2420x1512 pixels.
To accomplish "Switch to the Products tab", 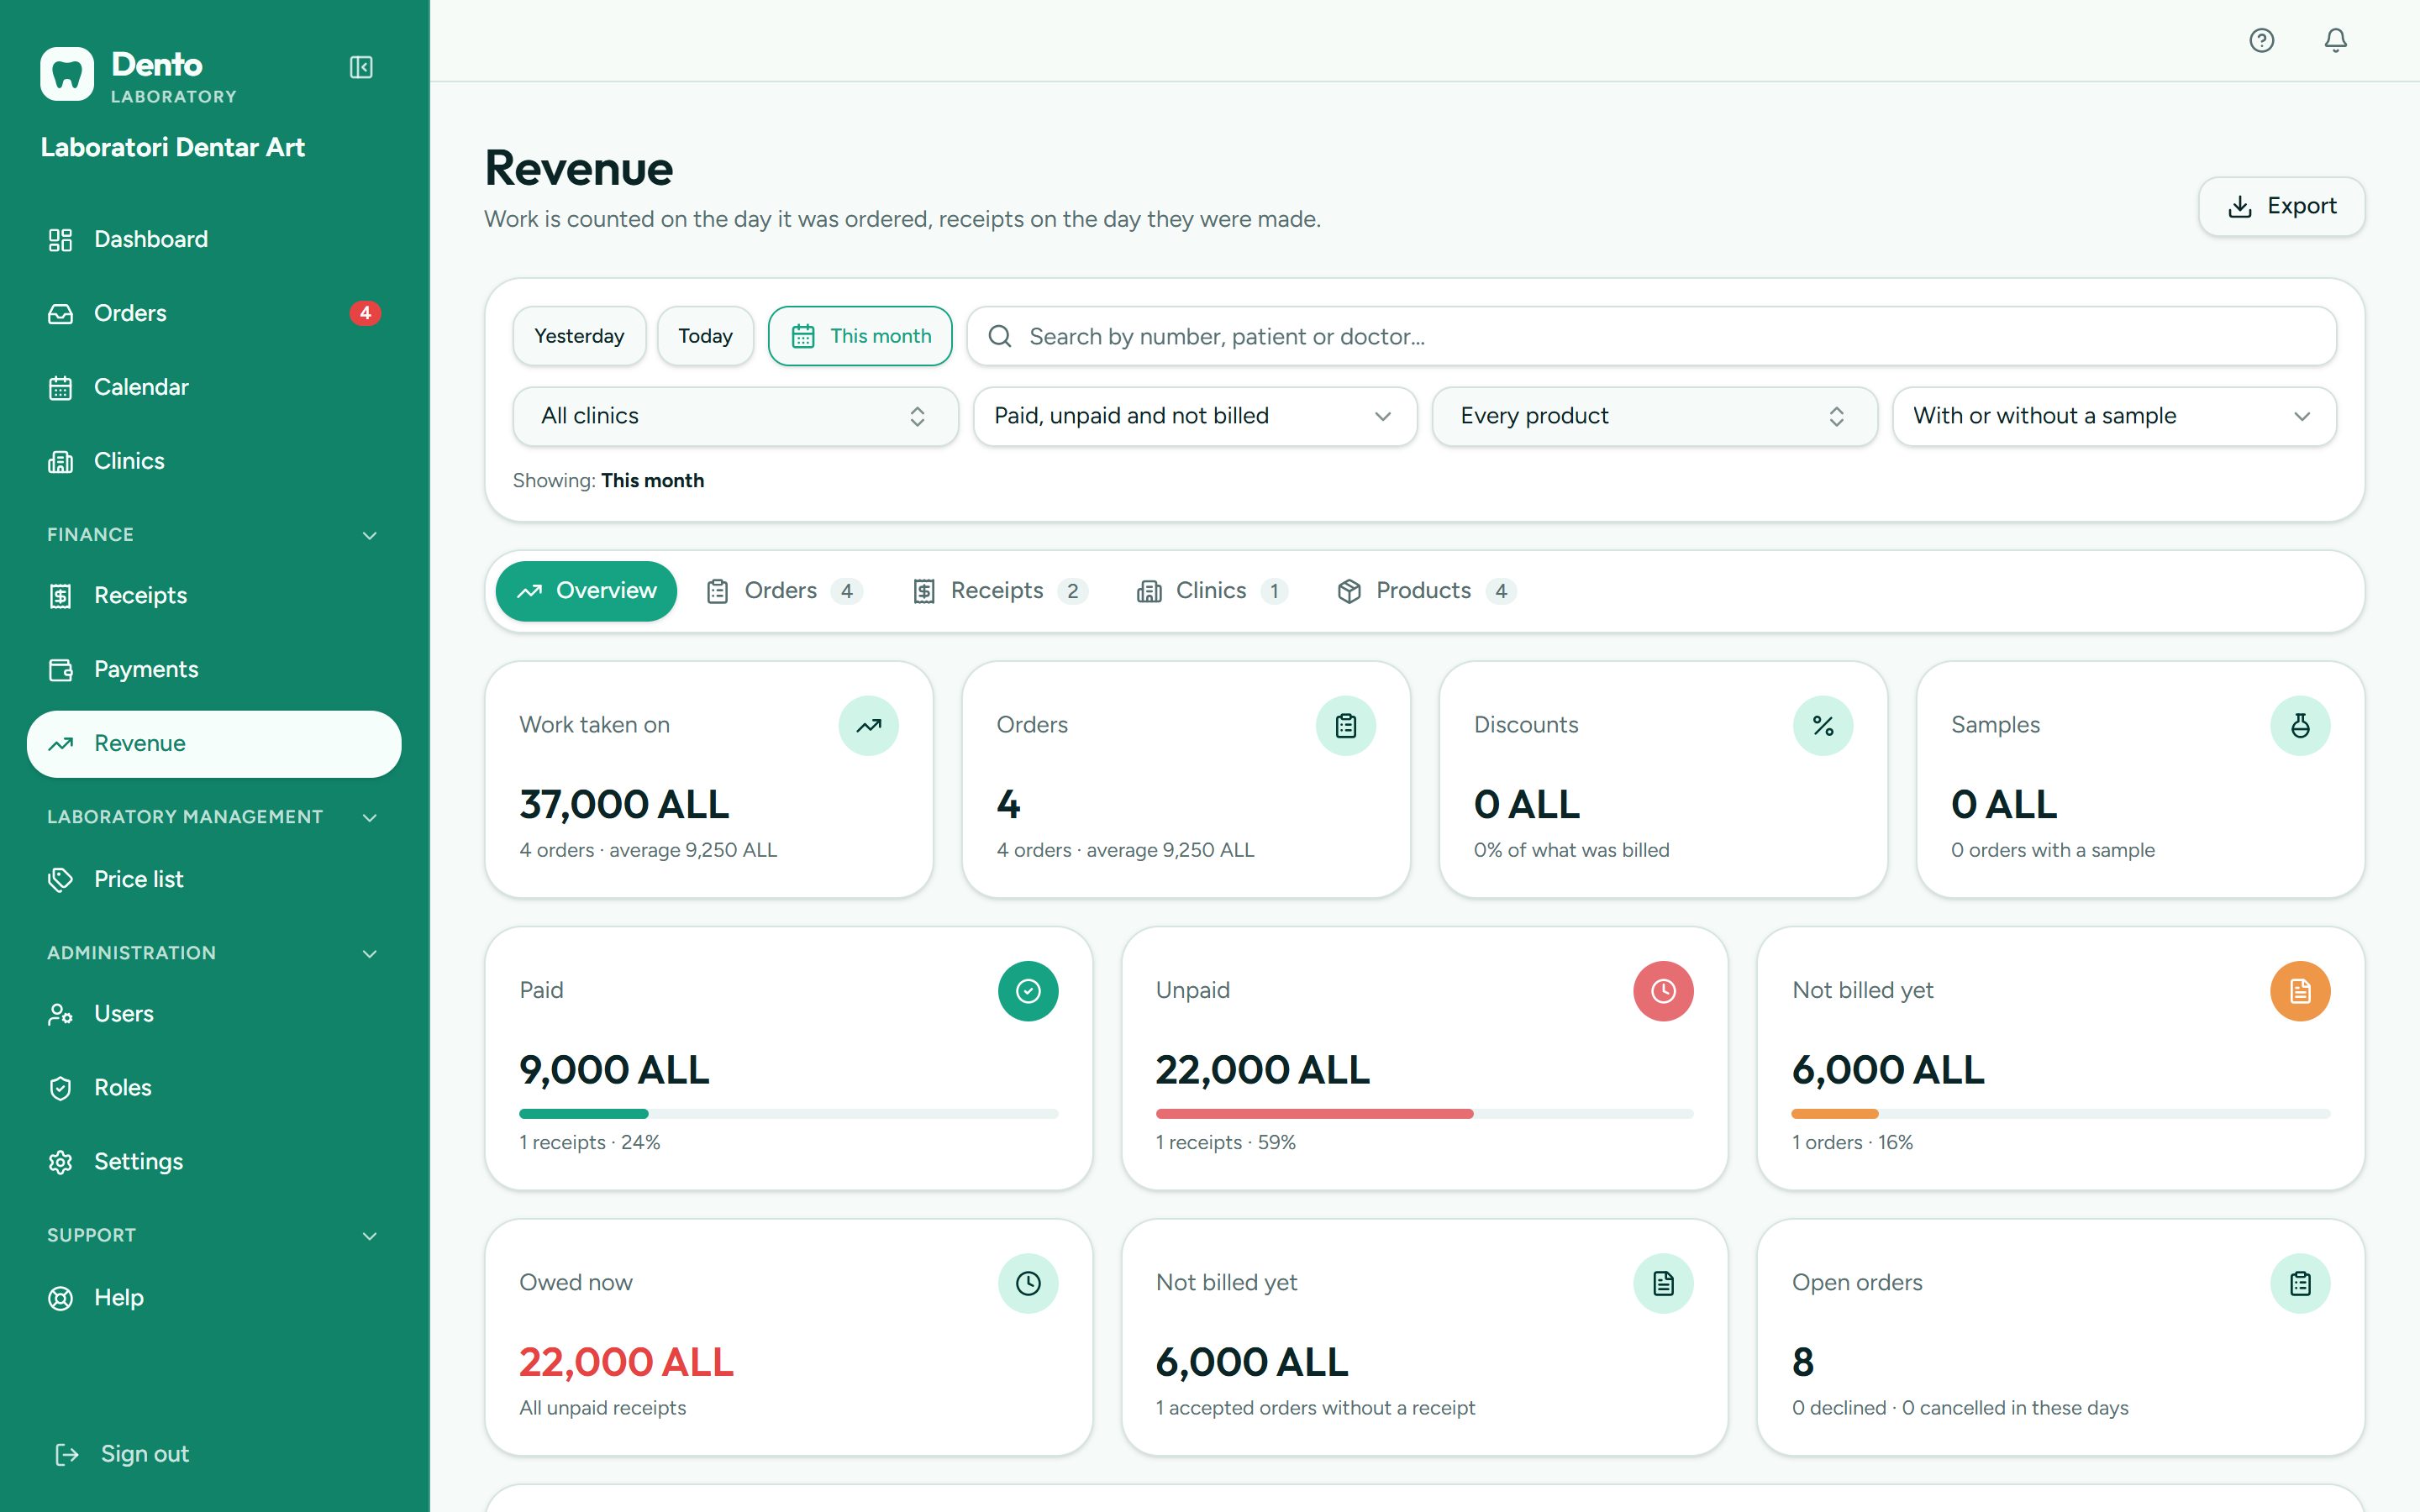I will (x=1425, y=591).
